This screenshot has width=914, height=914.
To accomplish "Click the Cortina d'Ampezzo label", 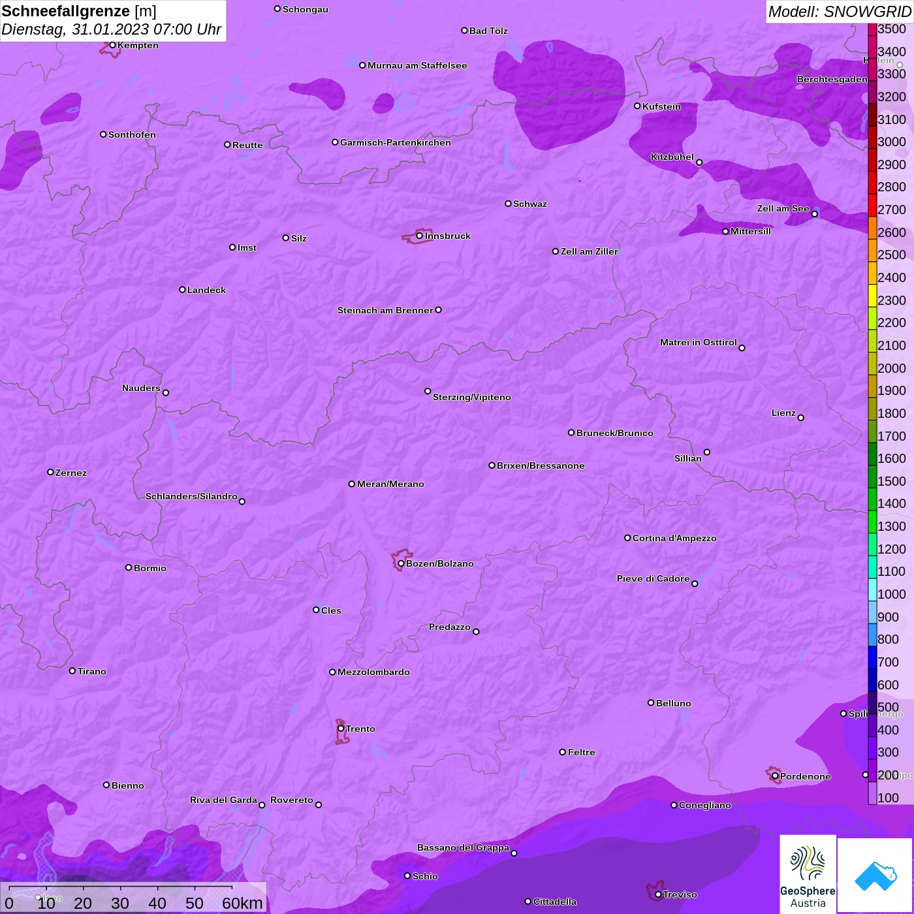I will (x=674, y=538).
